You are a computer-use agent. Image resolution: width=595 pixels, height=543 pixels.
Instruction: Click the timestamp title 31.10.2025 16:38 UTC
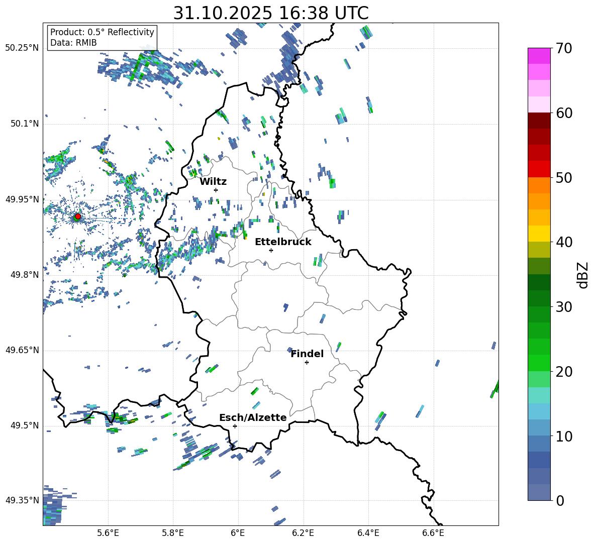270,13
